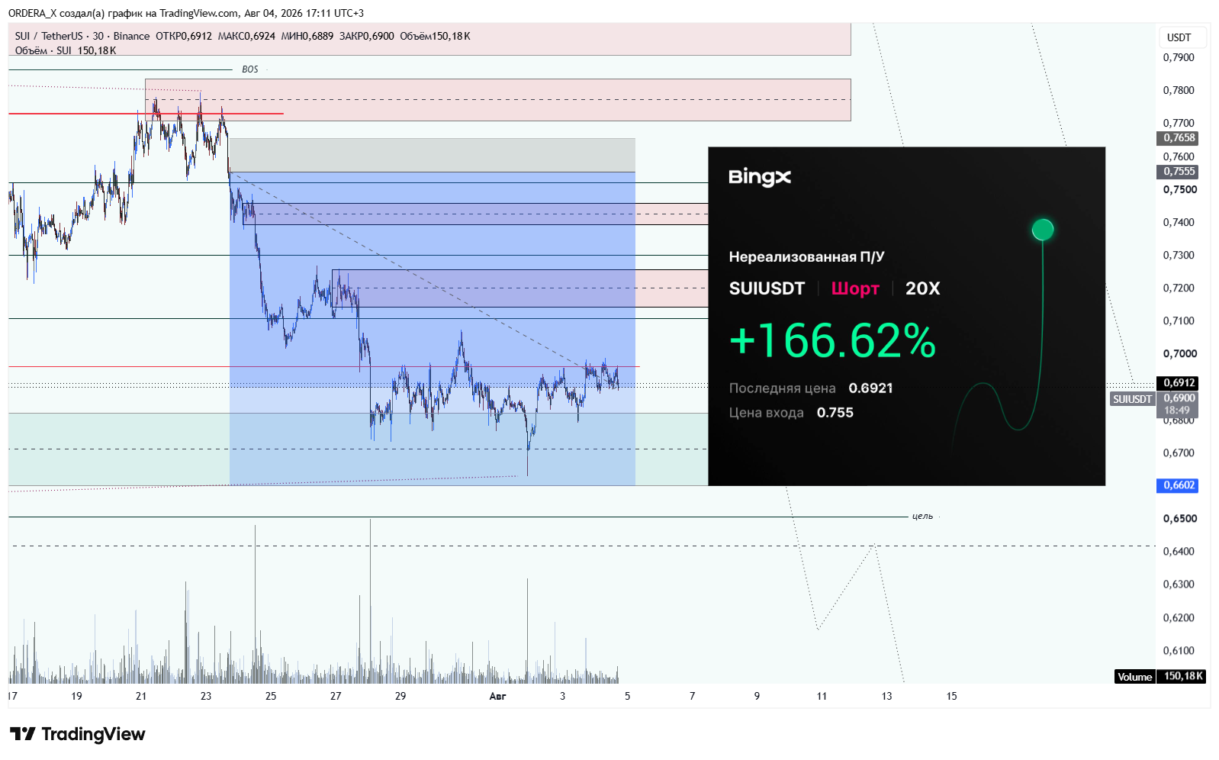The width and height of the screenshot is (1219, 760).
Task: Click 0,7900 on the price axis
Action: pyautogui.click(x=1179, y=58)
